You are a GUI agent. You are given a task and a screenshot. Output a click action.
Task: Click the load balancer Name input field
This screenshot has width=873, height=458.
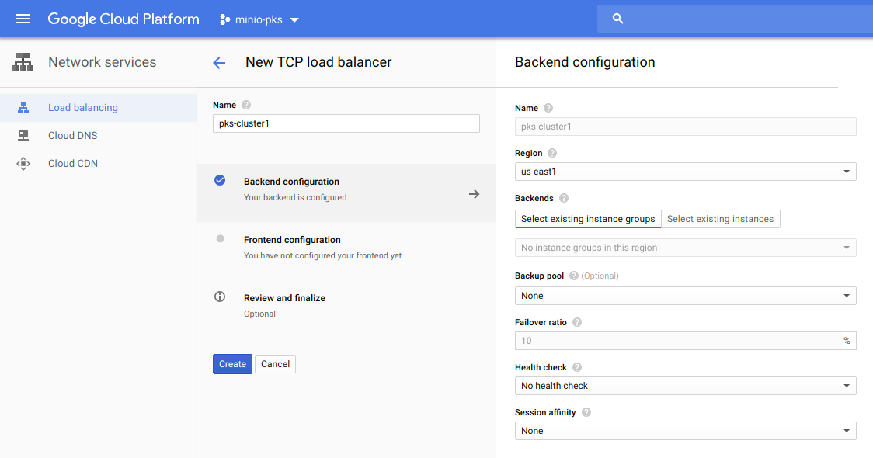346,123
